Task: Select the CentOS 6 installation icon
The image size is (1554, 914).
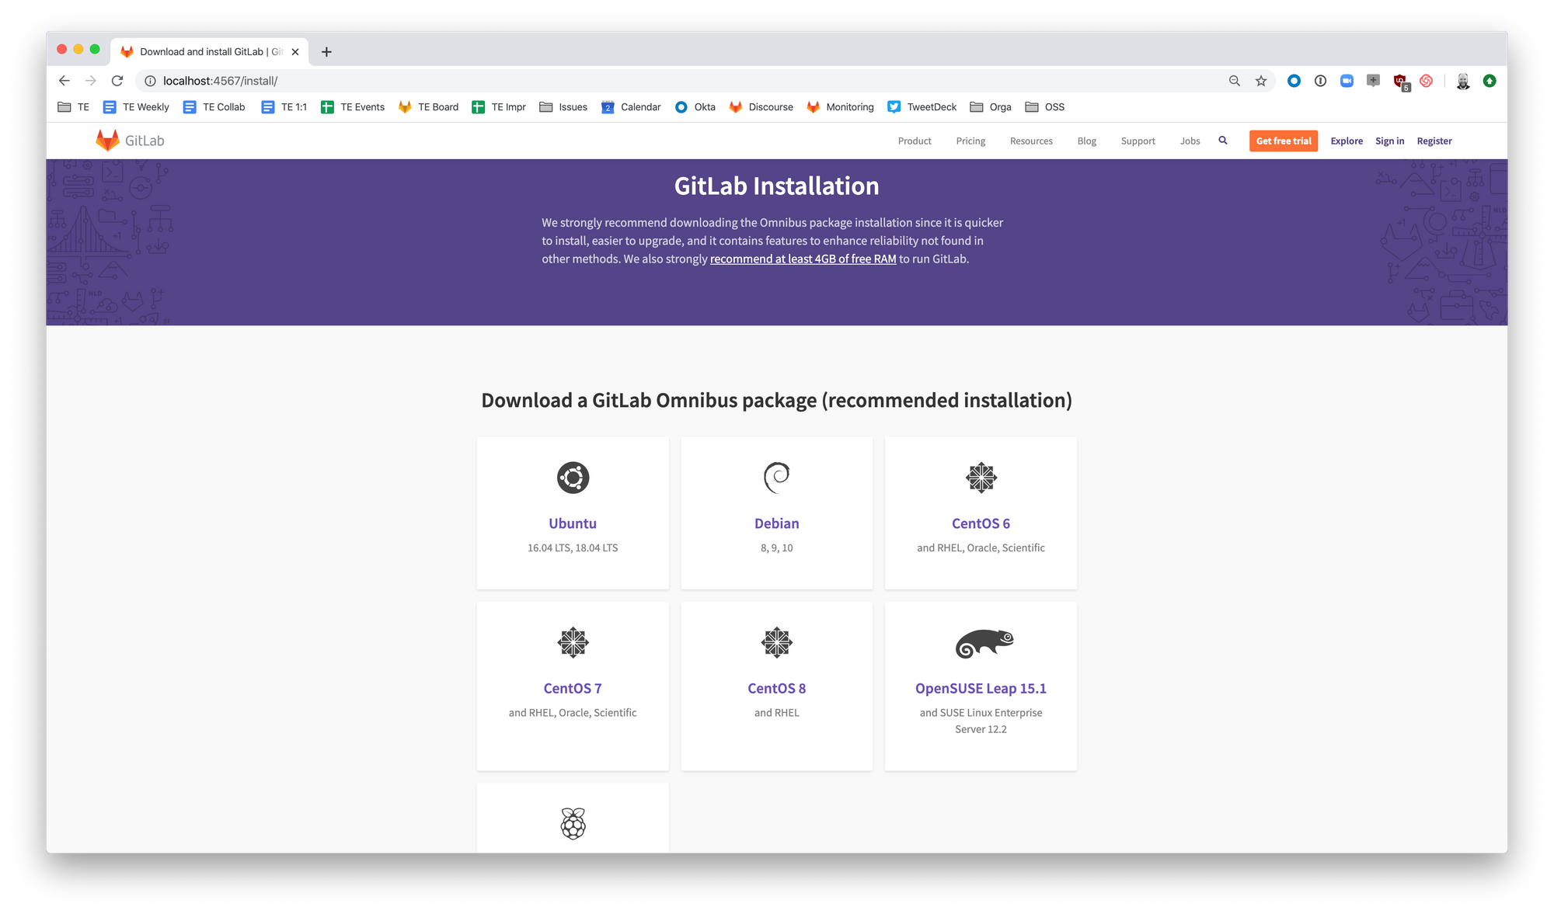Action: 981,477
